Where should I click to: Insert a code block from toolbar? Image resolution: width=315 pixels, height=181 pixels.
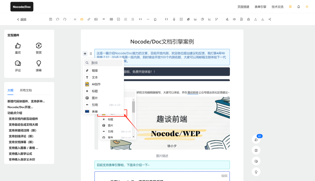(x=140, y=19)
